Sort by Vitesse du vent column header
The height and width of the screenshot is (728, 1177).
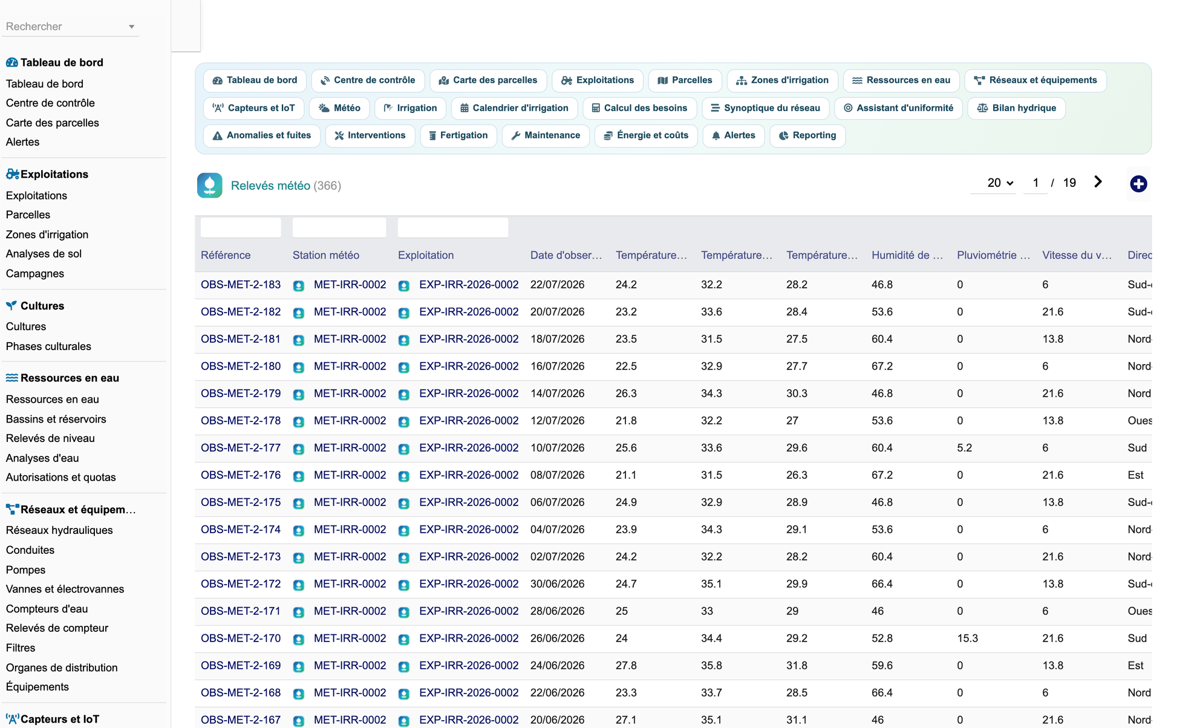pos(1077,255)
